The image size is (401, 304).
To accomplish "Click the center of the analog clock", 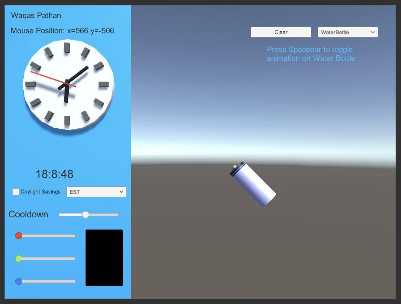I will click(68, 84).
